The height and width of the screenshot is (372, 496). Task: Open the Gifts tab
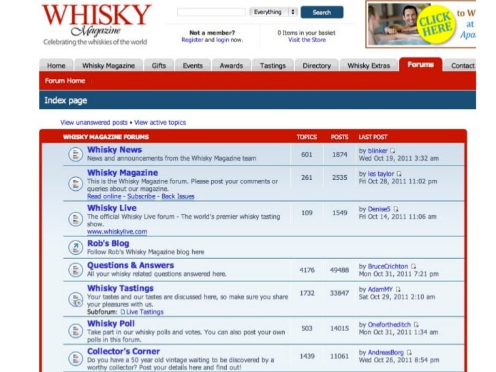click(159, 65)
